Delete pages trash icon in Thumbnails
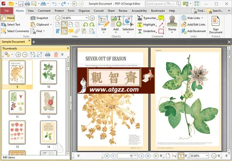The height and width of the screenshot is (161, 232). point(56,55)
